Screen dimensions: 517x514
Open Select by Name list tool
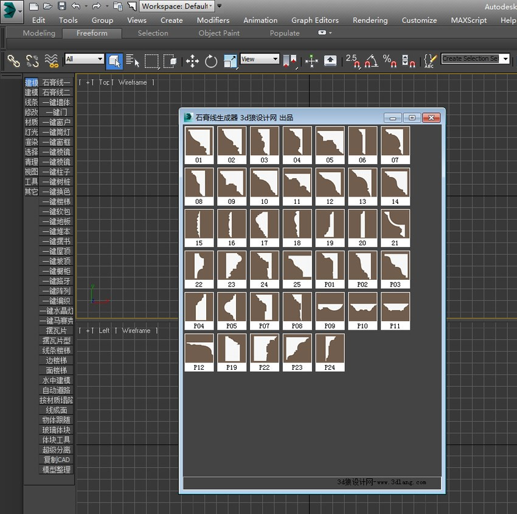click(x=133, y=61)
